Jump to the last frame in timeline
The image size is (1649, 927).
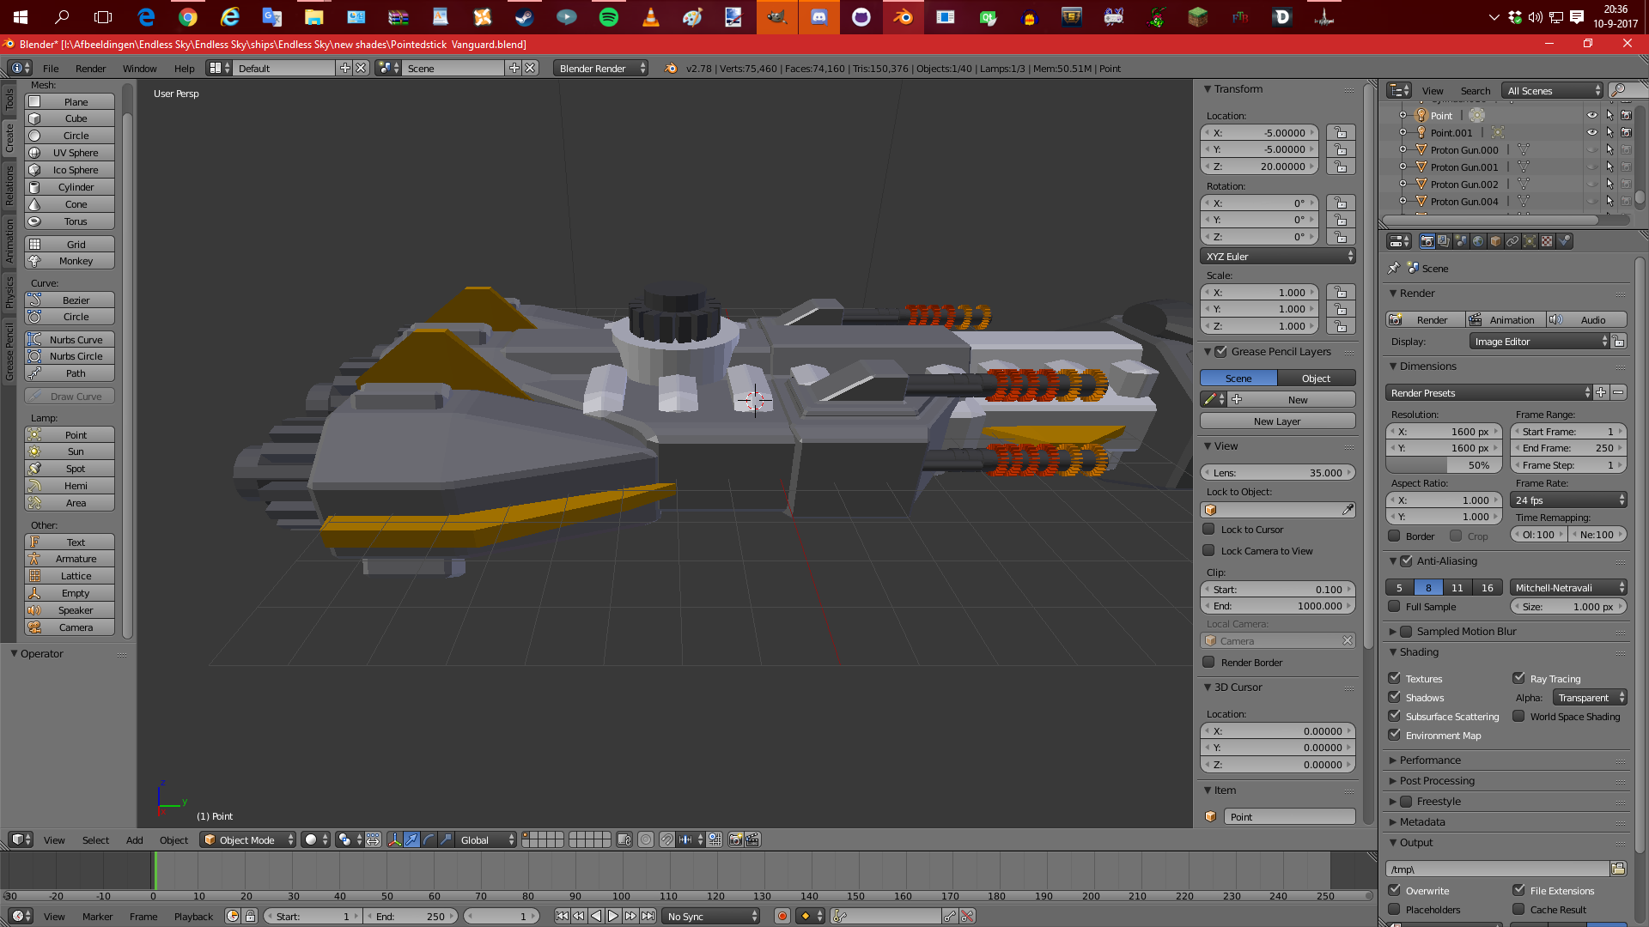648,916
